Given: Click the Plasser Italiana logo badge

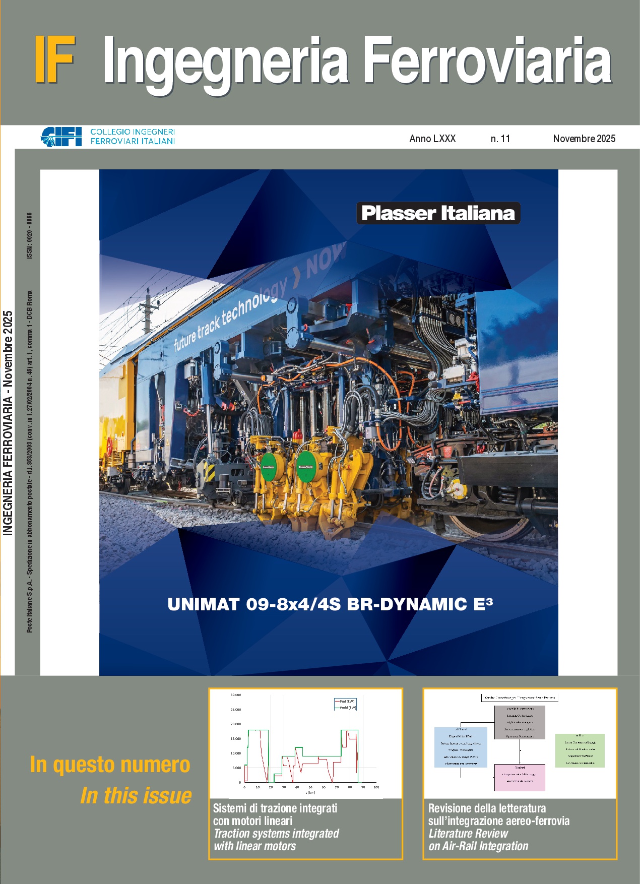Looking at the screenshot, I should point(438,213).
